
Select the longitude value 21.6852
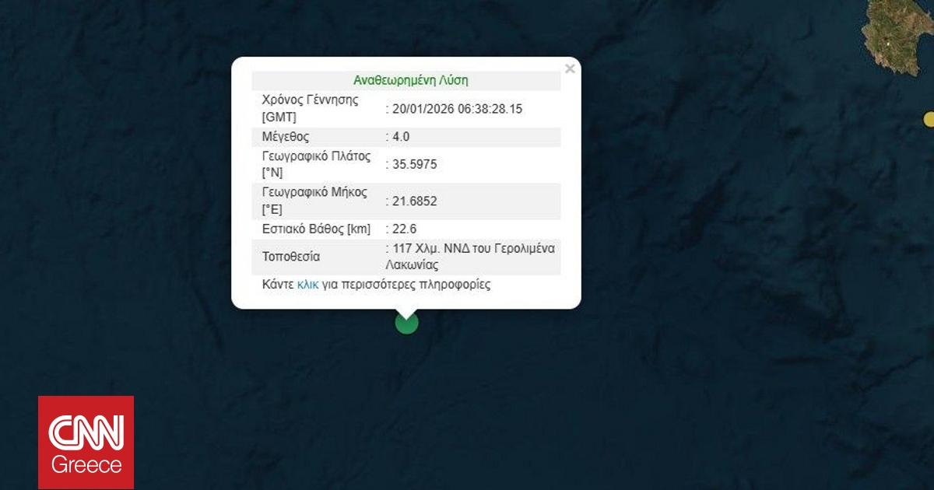coord(414,201)
